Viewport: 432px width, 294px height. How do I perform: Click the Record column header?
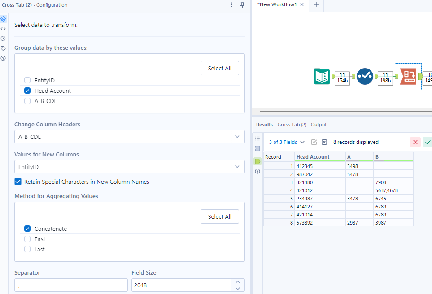(x=279, y=157)
